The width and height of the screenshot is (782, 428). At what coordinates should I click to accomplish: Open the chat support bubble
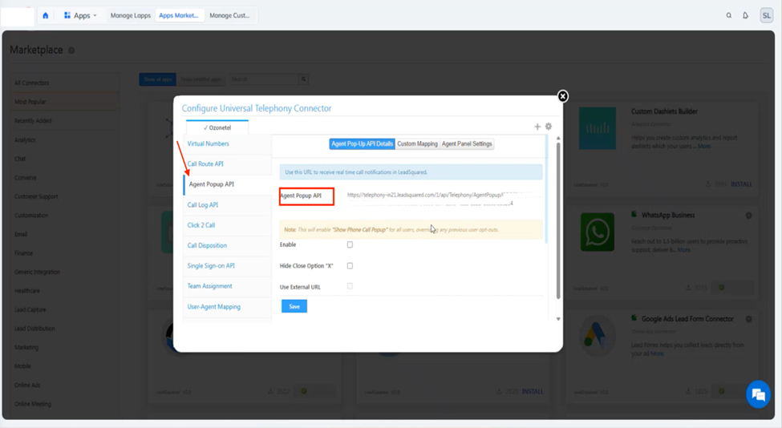pos(758,394)
